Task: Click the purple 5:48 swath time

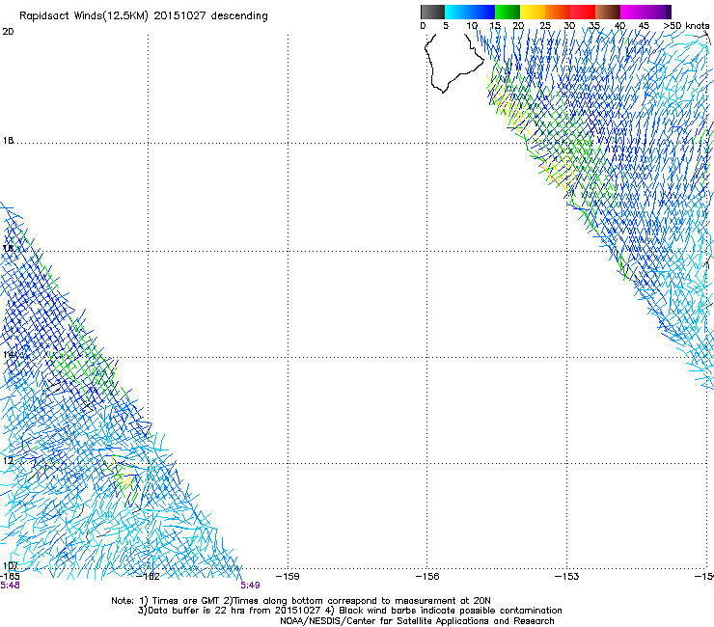Action: tap(10, 586)
